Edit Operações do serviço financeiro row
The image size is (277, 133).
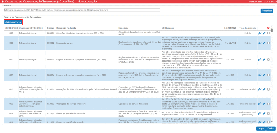(264, 104)
